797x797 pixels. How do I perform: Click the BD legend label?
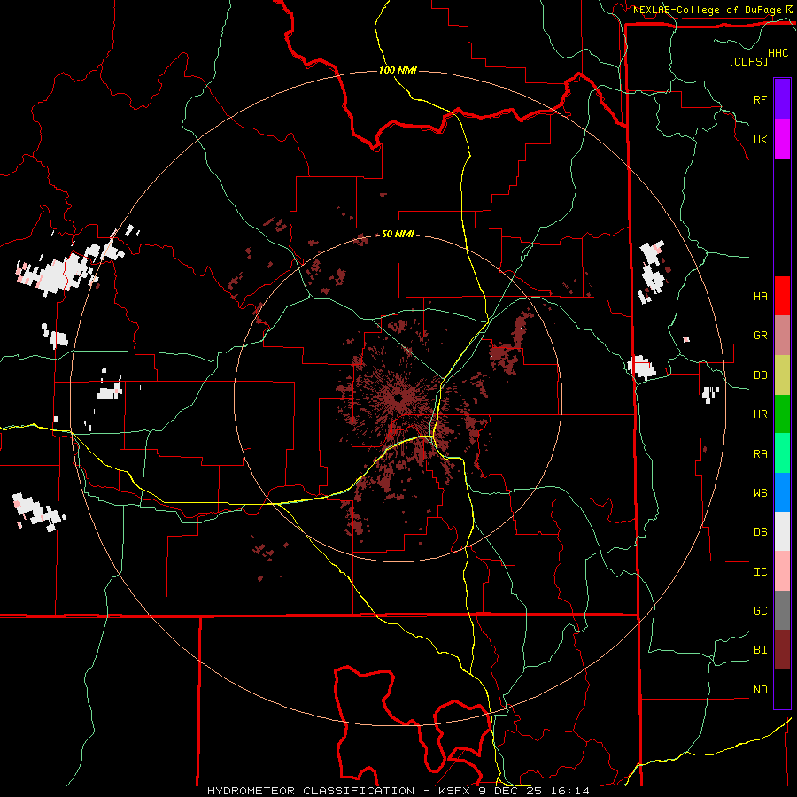click(760, 375)
